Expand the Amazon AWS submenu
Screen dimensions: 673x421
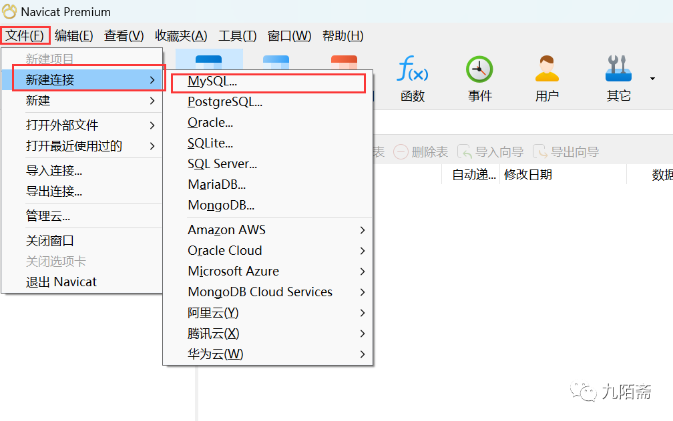click(268, 230)
